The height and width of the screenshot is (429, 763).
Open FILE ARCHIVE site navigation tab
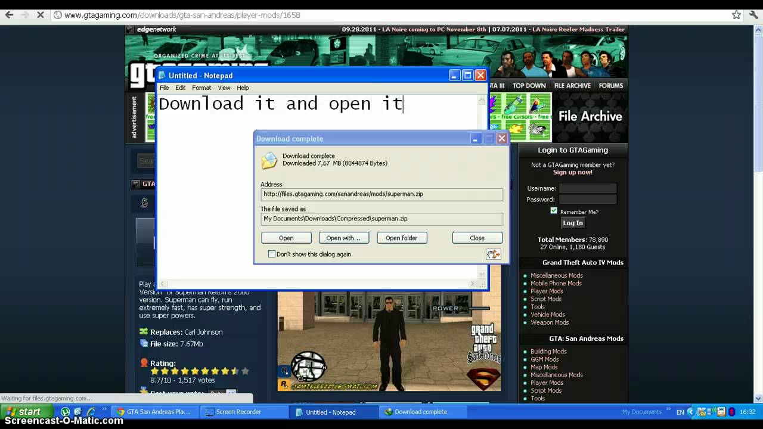coord(572,86)
